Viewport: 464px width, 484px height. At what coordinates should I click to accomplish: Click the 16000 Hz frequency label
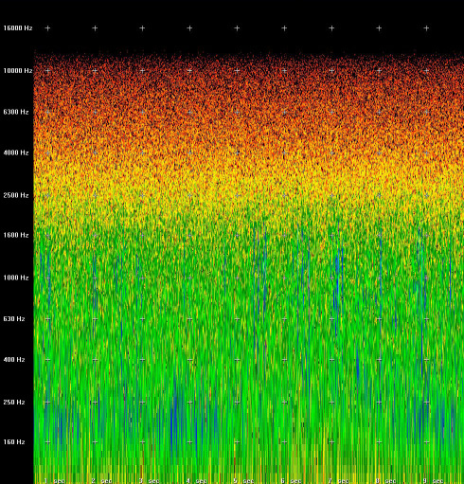pyautogui.click(x=18, y=28)
